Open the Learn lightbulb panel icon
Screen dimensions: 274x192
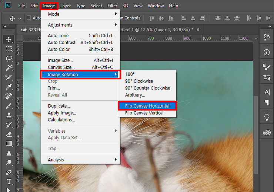click(x=267, y=118)
